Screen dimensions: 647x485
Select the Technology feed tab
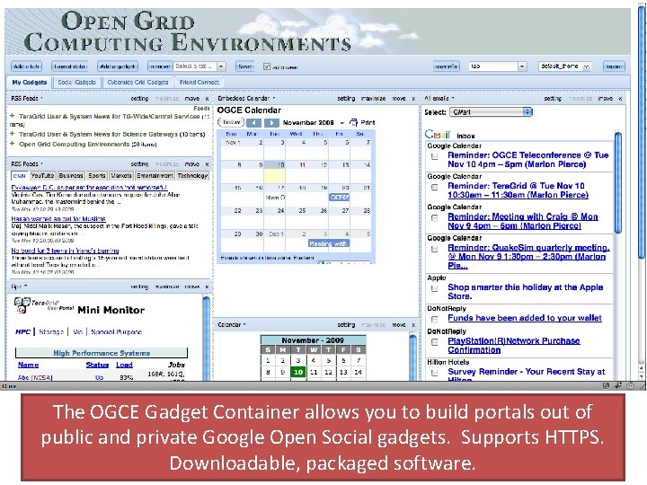[x=192, y=176]
